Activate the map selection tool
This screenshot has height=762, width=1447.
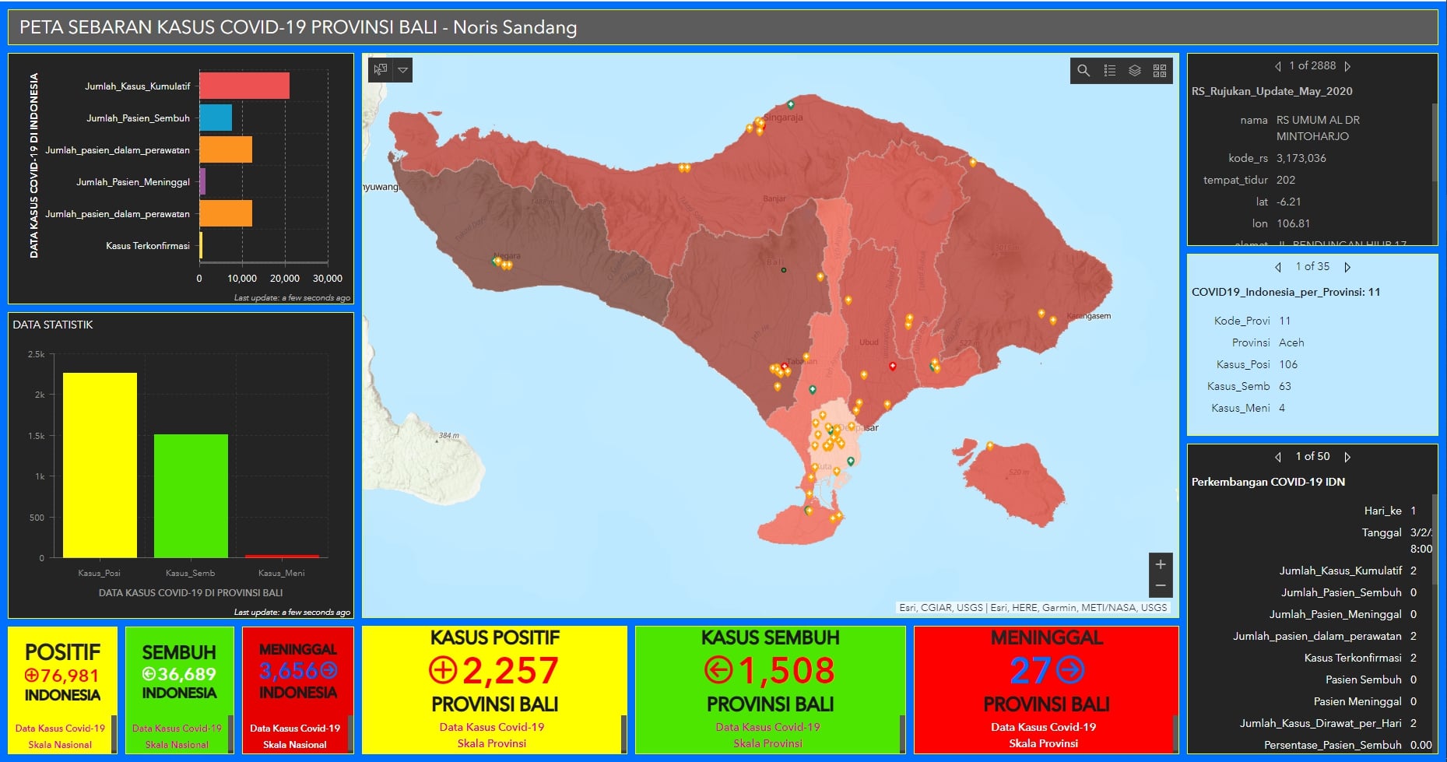381,70
